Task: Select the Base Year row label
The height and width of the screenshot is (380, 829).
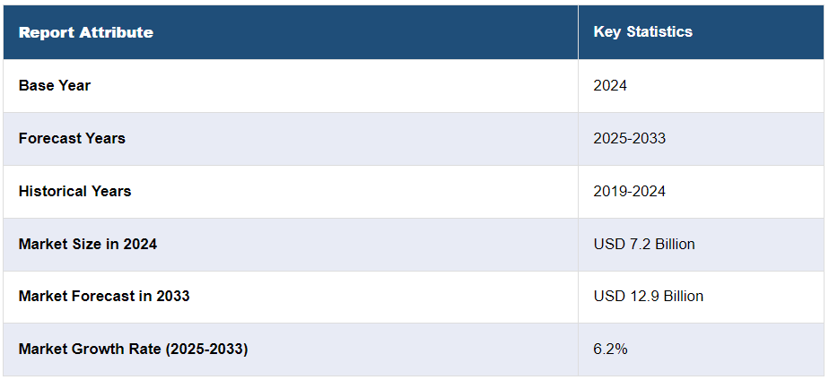Action: click(55, 85)
